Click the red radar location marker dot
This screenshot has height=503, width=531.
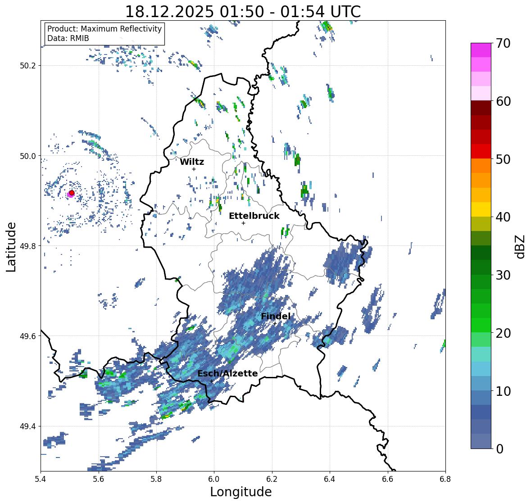pyautogui.click(x=72, y=193)
